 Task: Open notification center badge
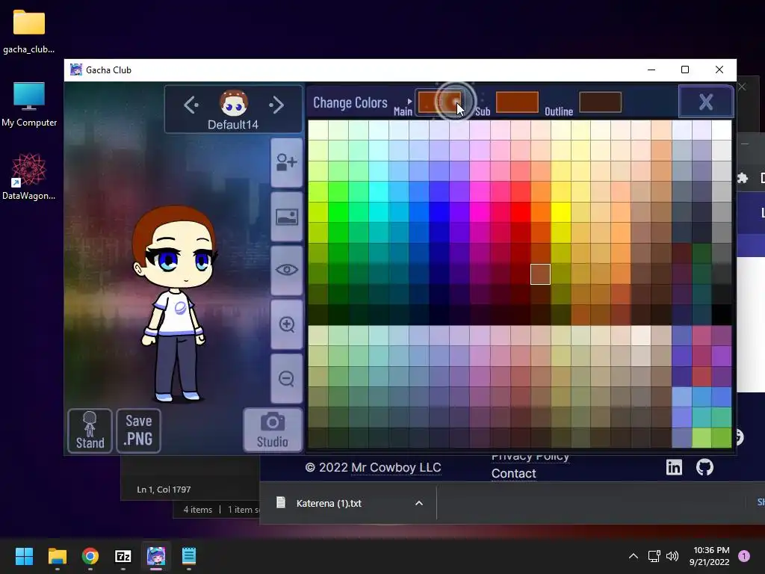(x=744, y=556)
